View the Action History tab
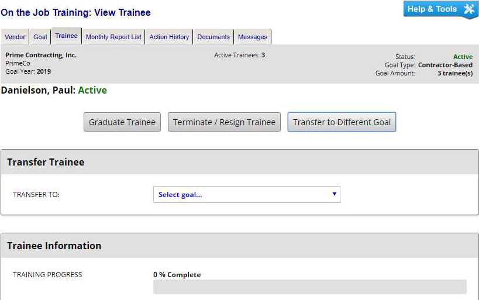 (x=169, y=37)
